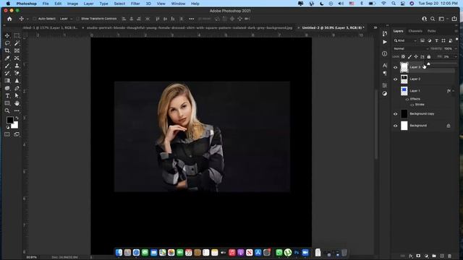463x260 pixels.
Task: Show hidden document tabs via double-arrow
Action: coord(375,27)
